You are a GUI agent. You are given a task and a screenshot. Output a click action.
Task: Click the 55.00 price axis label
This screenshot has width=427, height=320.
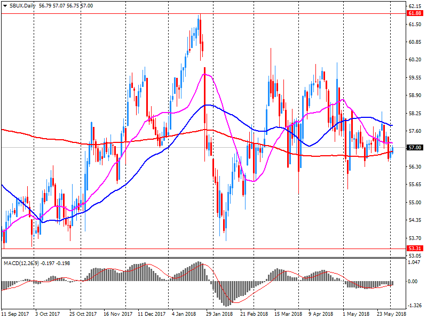[415, 202]
